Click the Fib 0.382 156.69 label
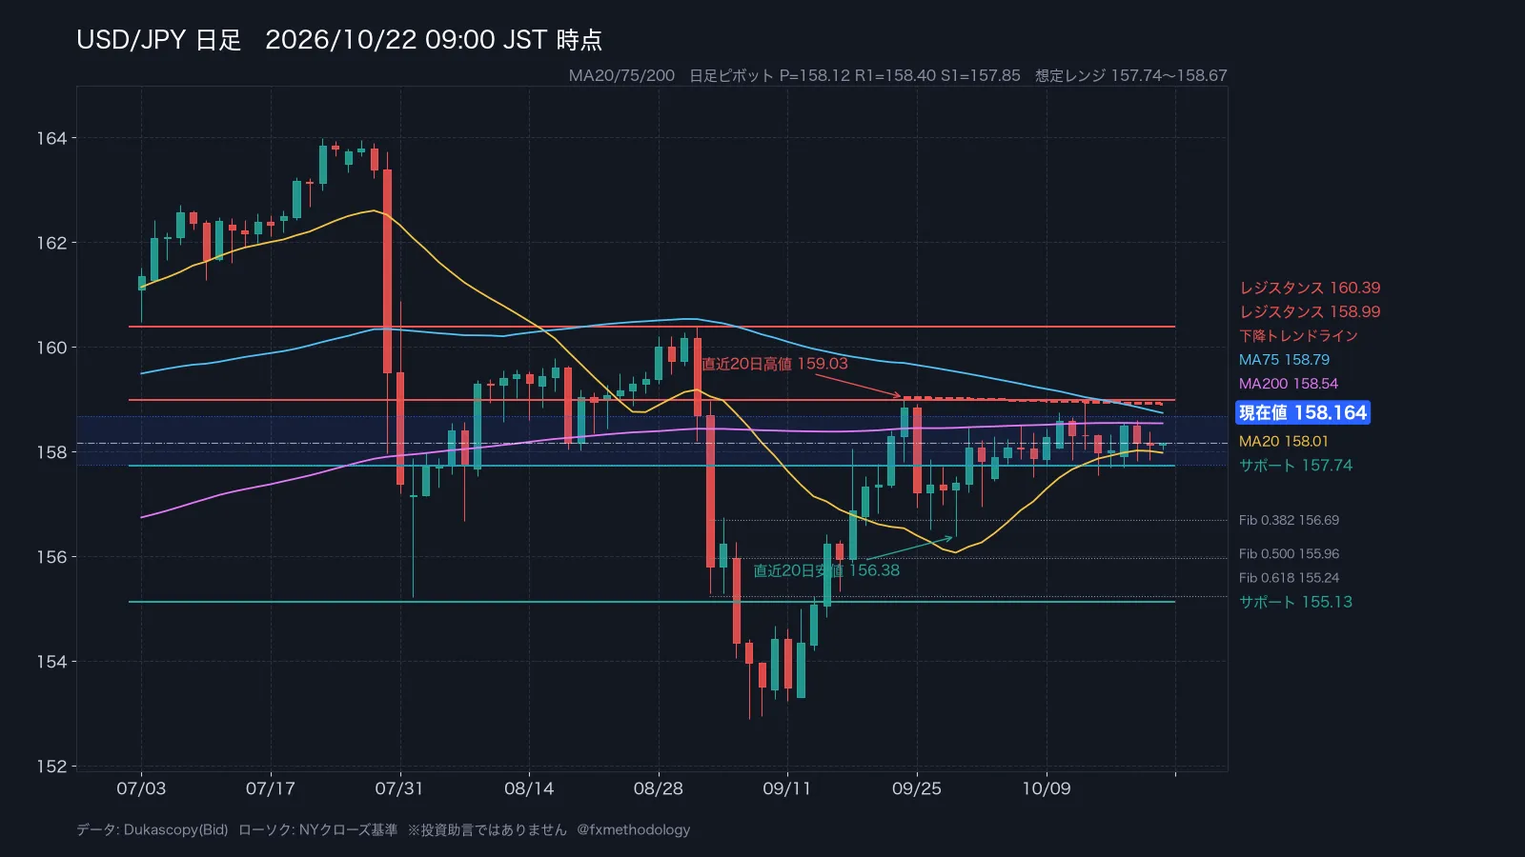Screen dimensions: 1525x857 coord(1289,520)
